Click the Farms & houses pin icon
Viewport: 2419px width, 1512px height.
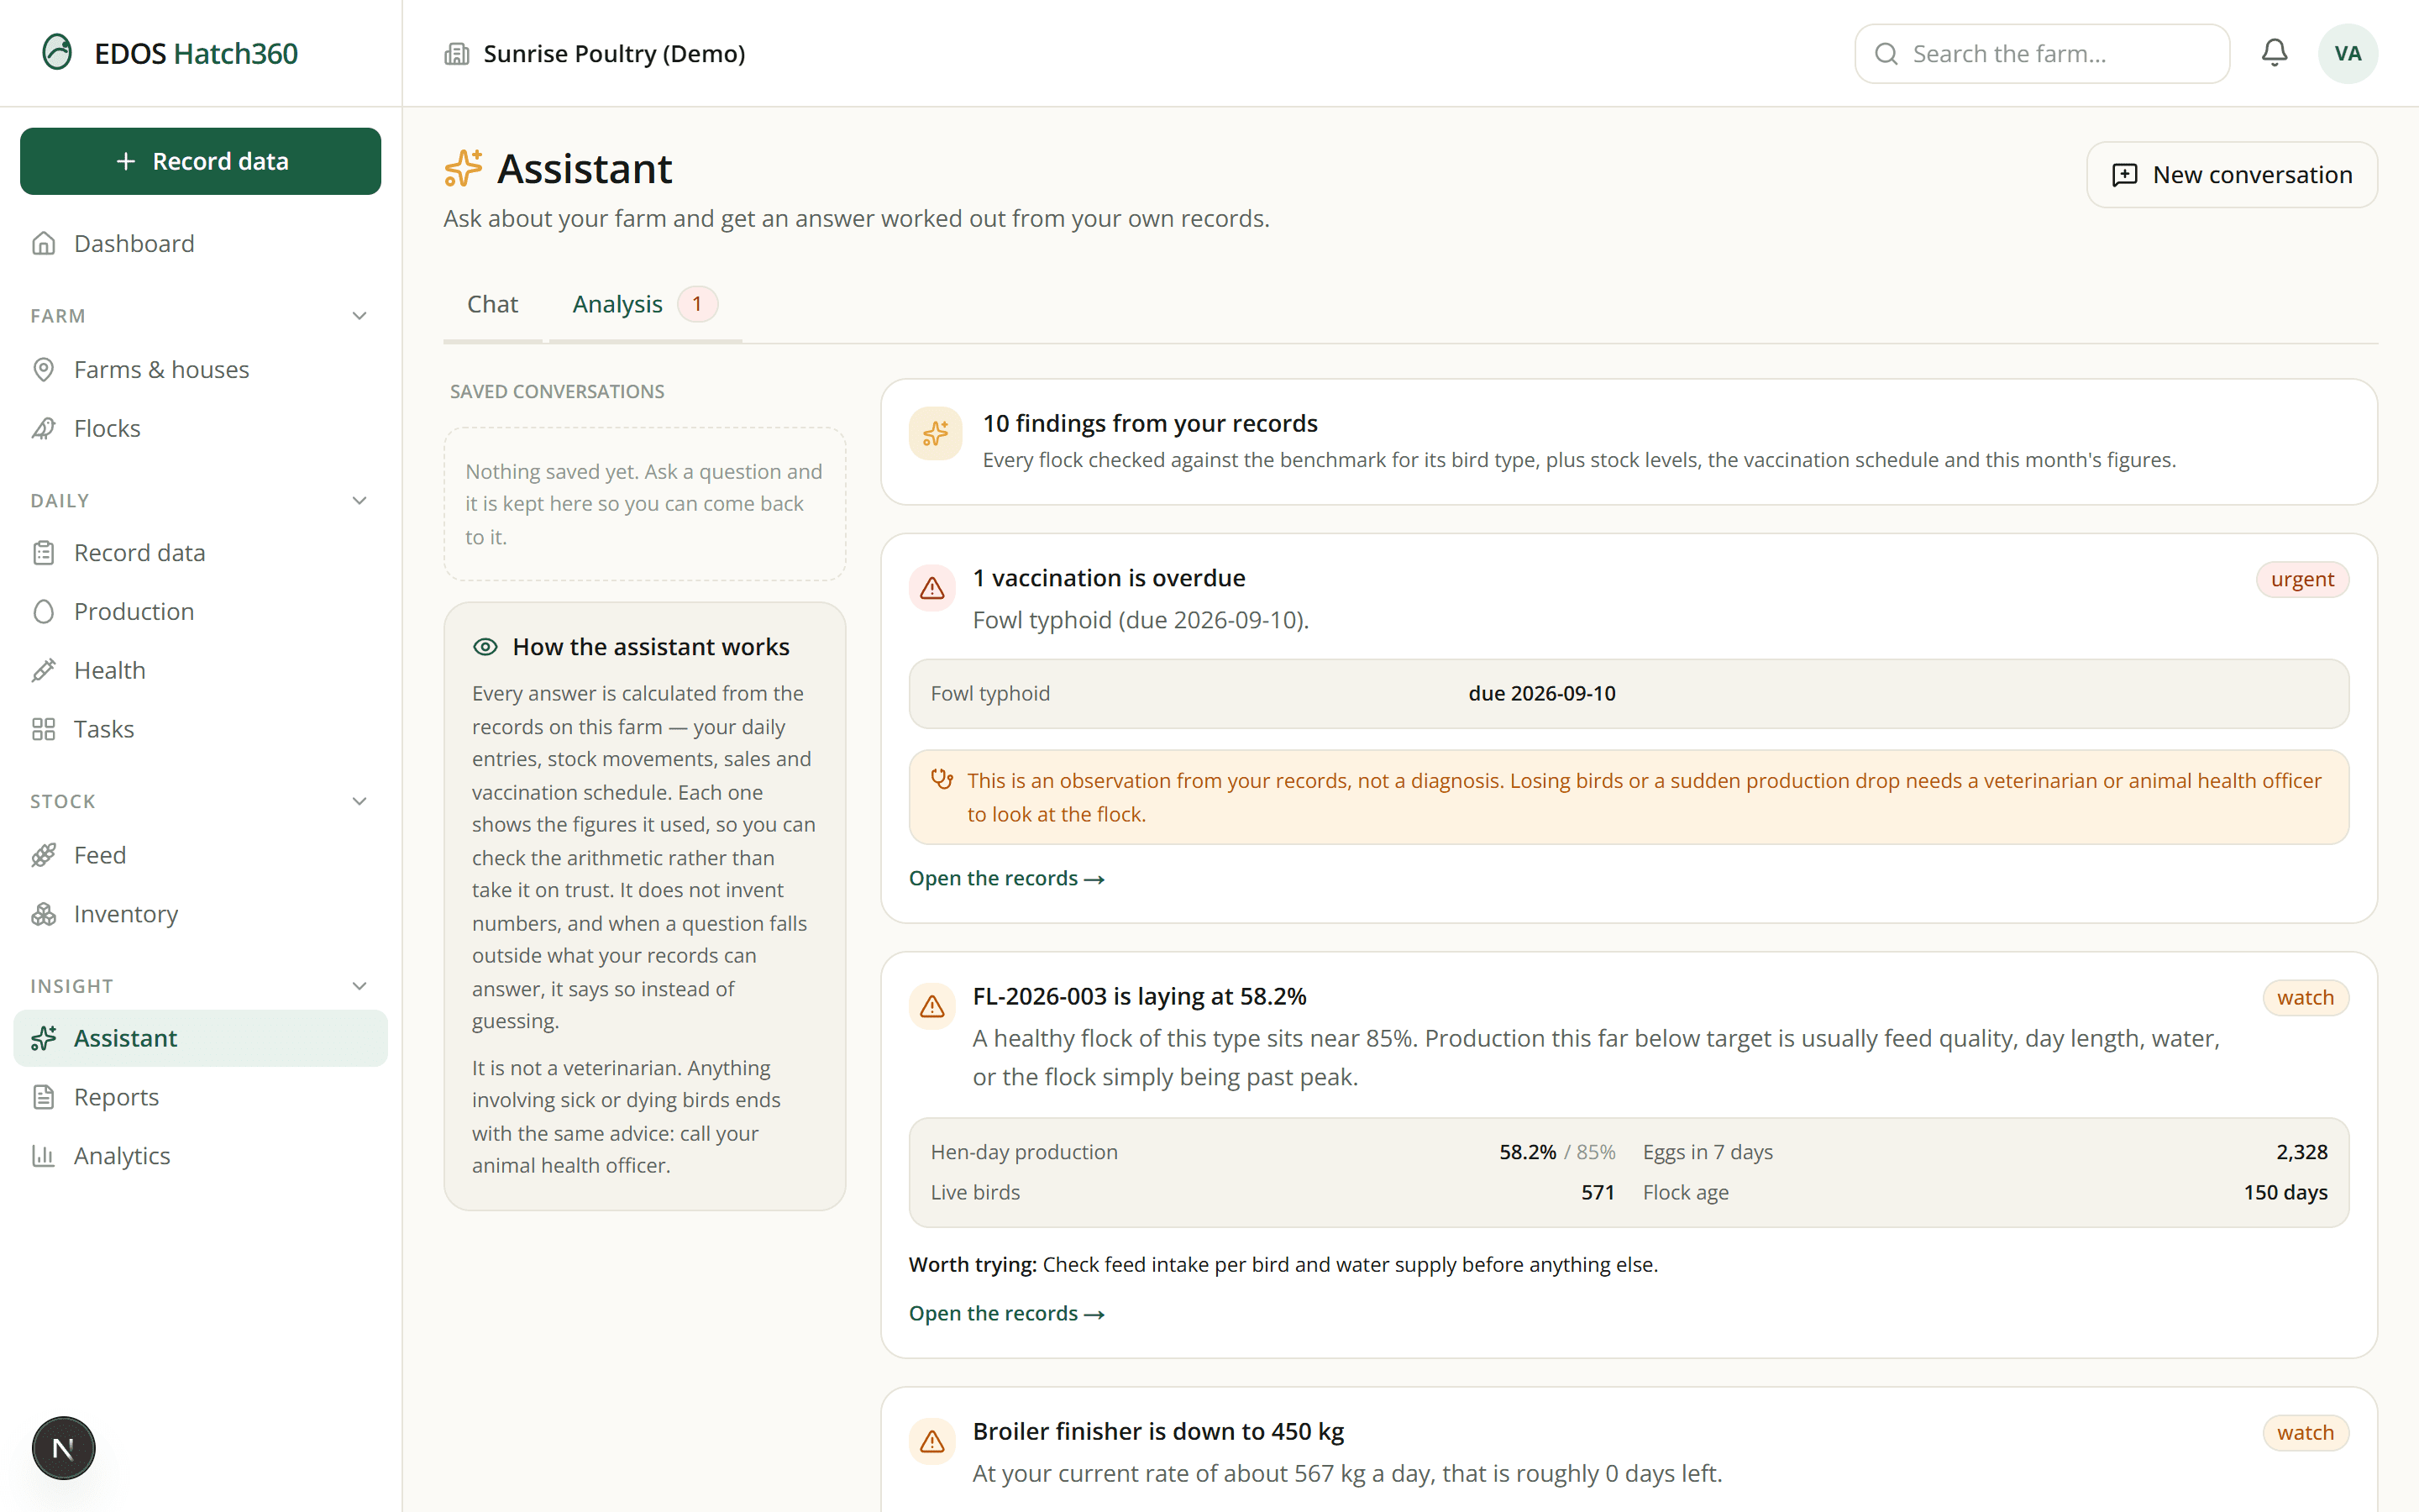(44, 370)
